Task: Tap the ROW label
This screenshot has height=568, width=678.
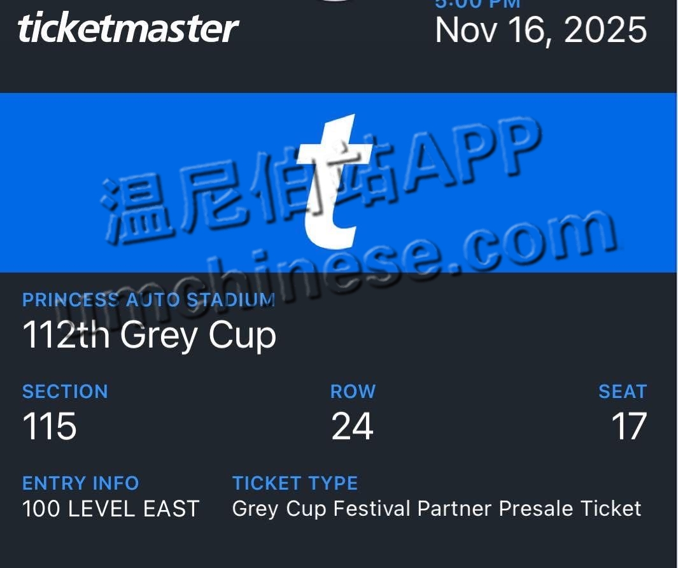Action: pos(353,391)
